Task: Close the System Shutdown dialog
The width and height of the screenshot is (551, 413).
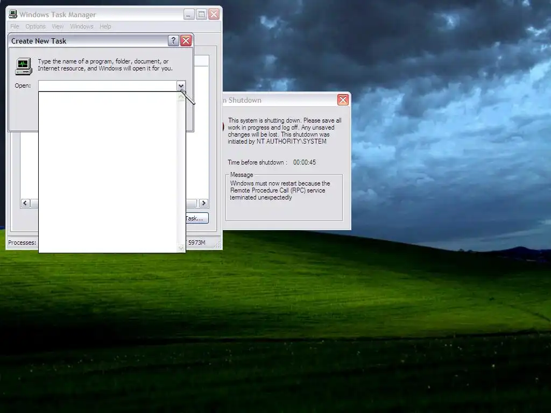Action: 343,99
